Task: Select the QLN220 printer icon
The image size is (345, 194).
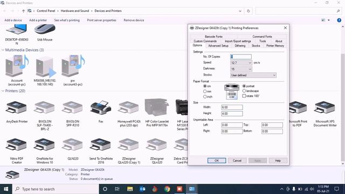Action: pos(73,145)
